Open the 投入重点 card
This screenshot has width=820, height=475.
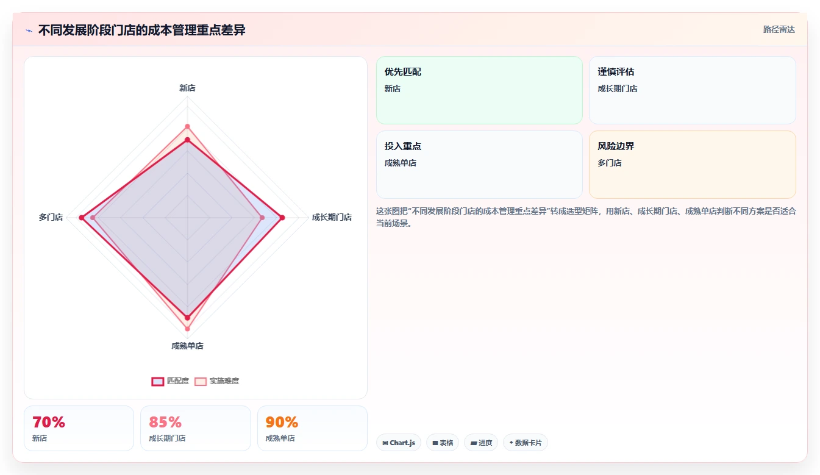pos(479,165)
